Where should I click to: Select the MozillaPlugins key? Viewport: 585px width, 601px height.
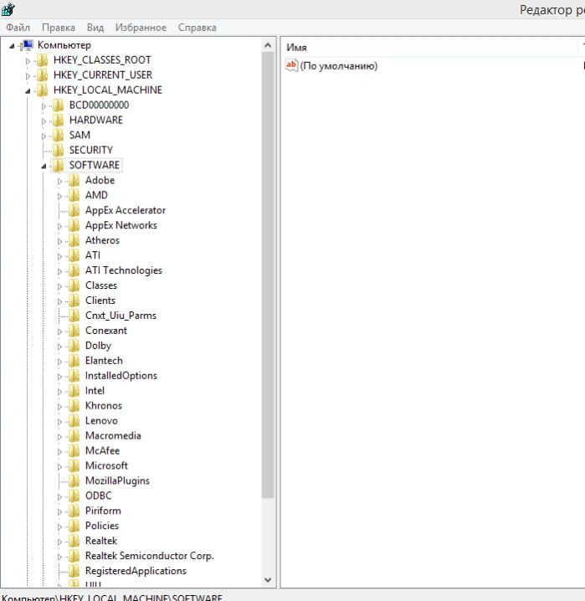pos(117,480)
